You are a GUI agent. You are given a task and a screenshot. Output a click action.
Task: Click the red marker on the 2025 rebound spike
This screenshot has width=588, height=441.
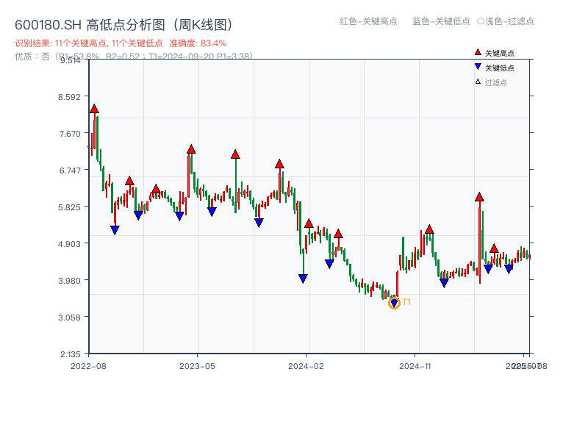click(x=479, y=197)
